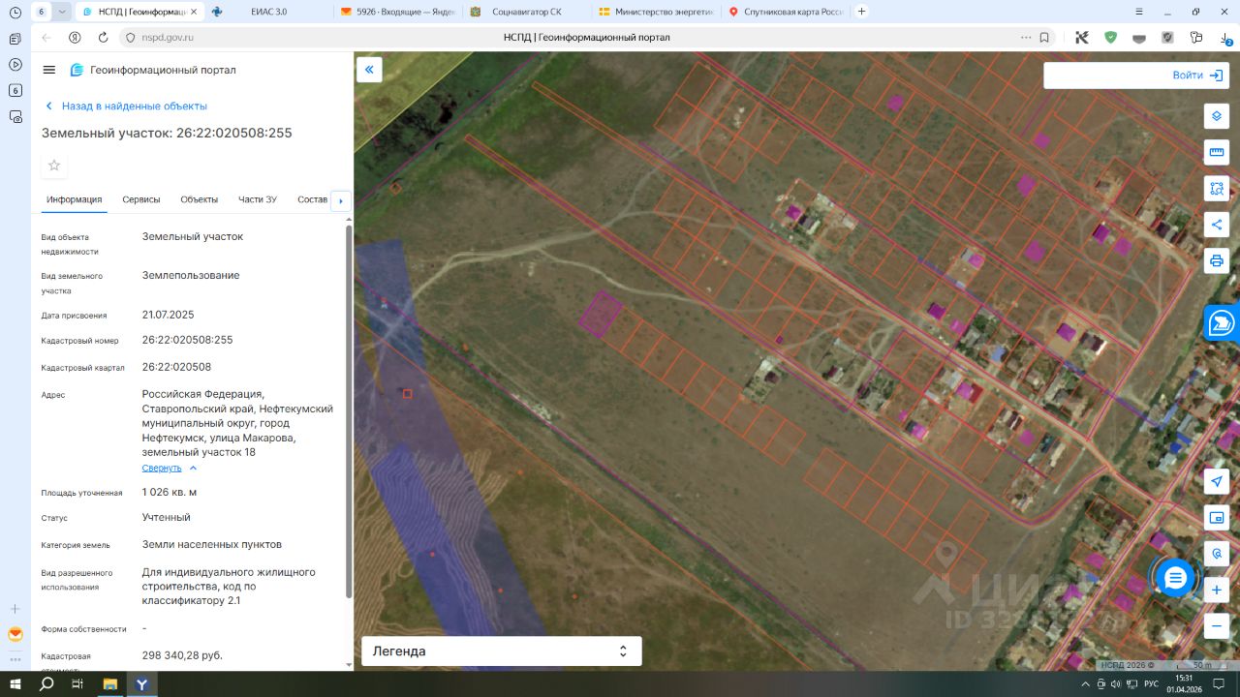Switch to the Сервисы tab

(141, 199)
